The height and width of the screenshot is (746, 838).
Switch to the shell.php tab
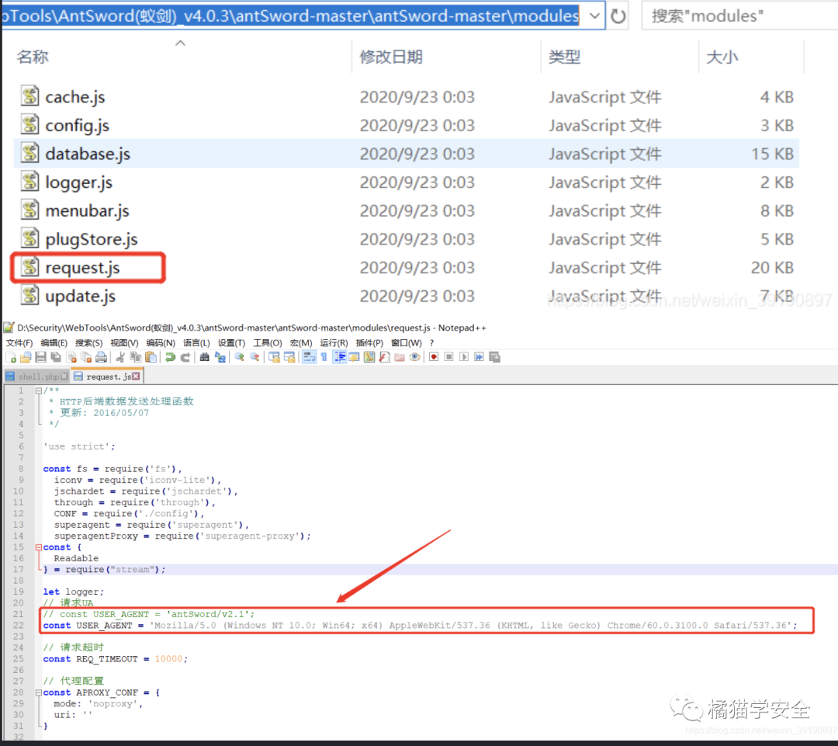37,376
